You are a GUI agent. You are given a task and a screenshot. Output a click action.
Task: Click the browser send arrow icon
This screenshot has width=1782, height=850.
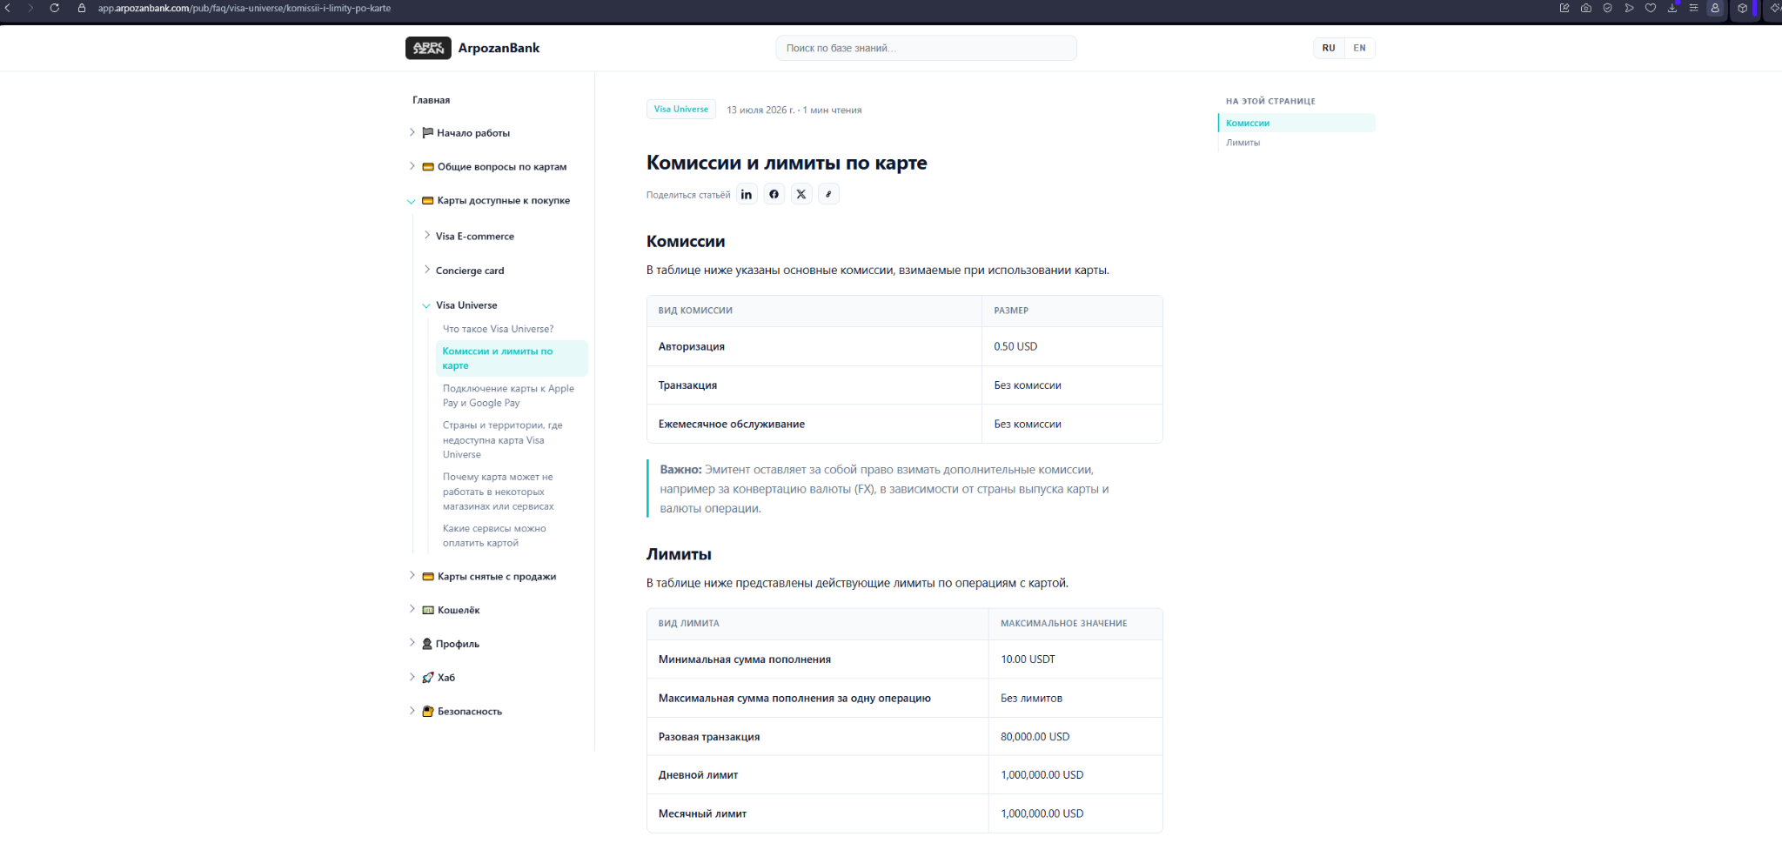coord(1629,8)
